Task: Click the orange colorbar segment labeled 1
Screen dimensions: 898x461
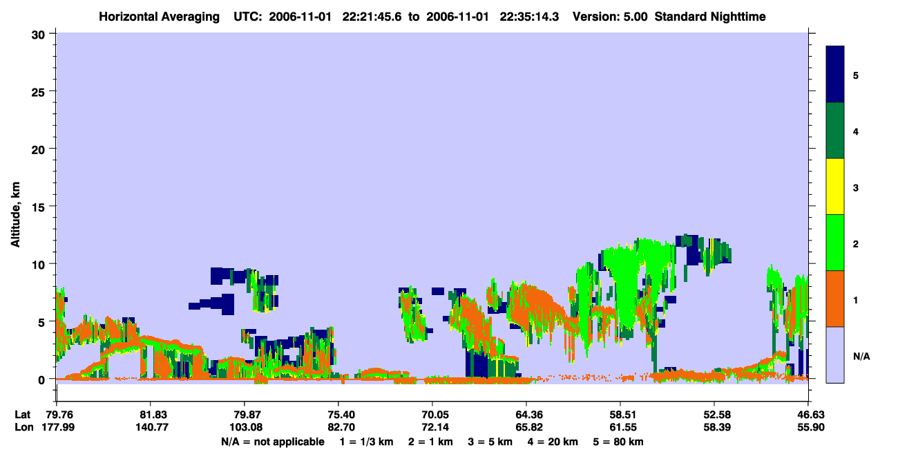Action: click(835, 299)
